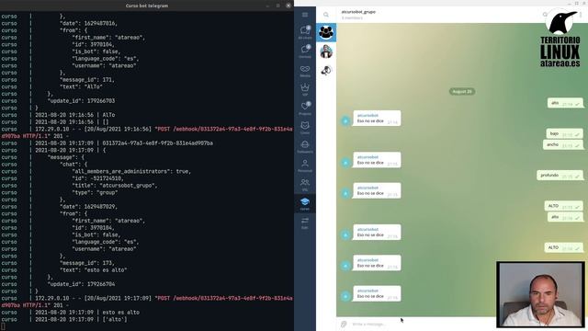Click the '"id": -521724510' terminal line
This screenshot has width=588, height=331.
point(97,178)
